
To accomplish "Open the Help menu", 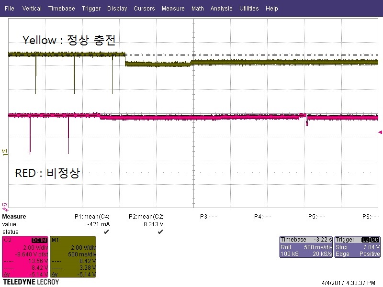I will click(272, 8).
